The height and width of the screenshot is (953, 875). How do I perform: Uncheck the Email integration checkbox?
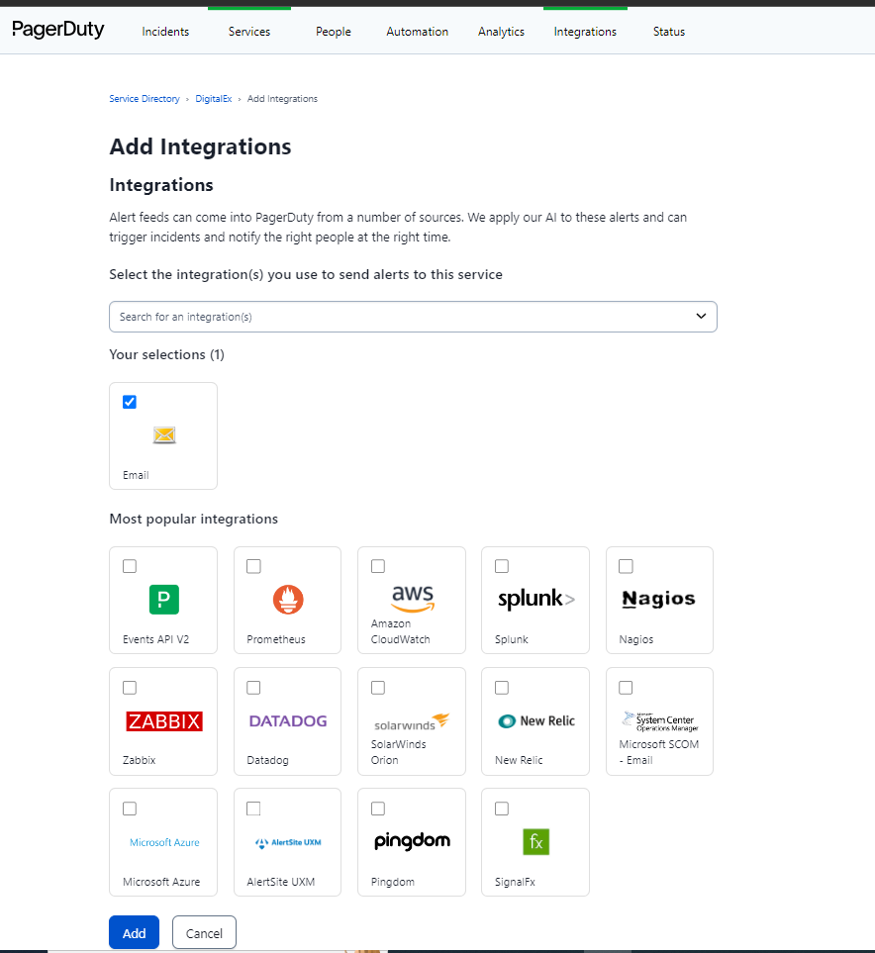130,402
